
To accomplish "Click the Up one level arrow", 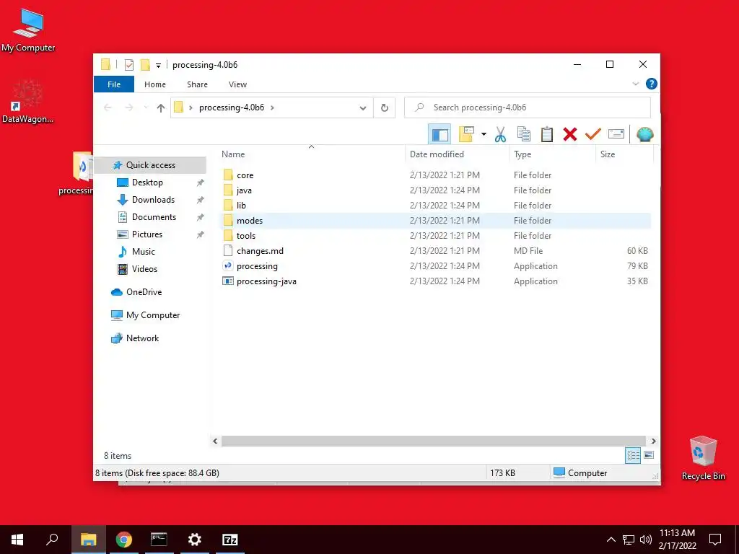I will [x=161, y=108].
